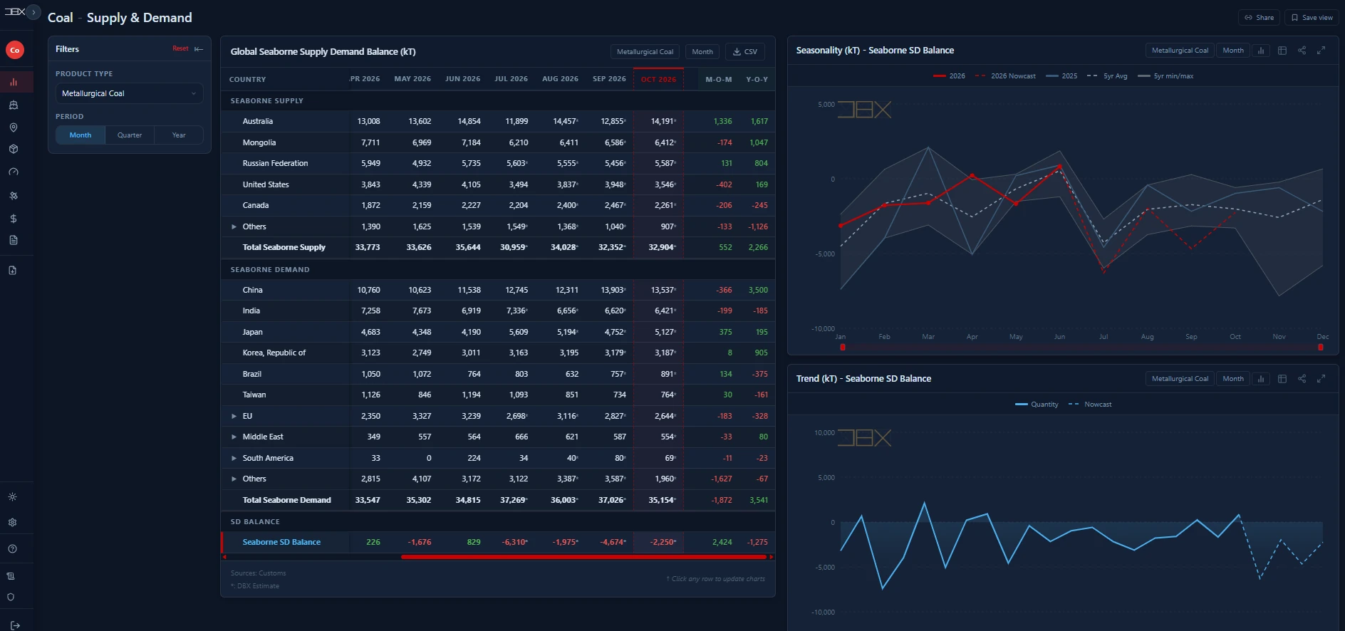Download table as CSV
Image resolution: width=1345 pixels, height=631 pixels.
(745, 52)
